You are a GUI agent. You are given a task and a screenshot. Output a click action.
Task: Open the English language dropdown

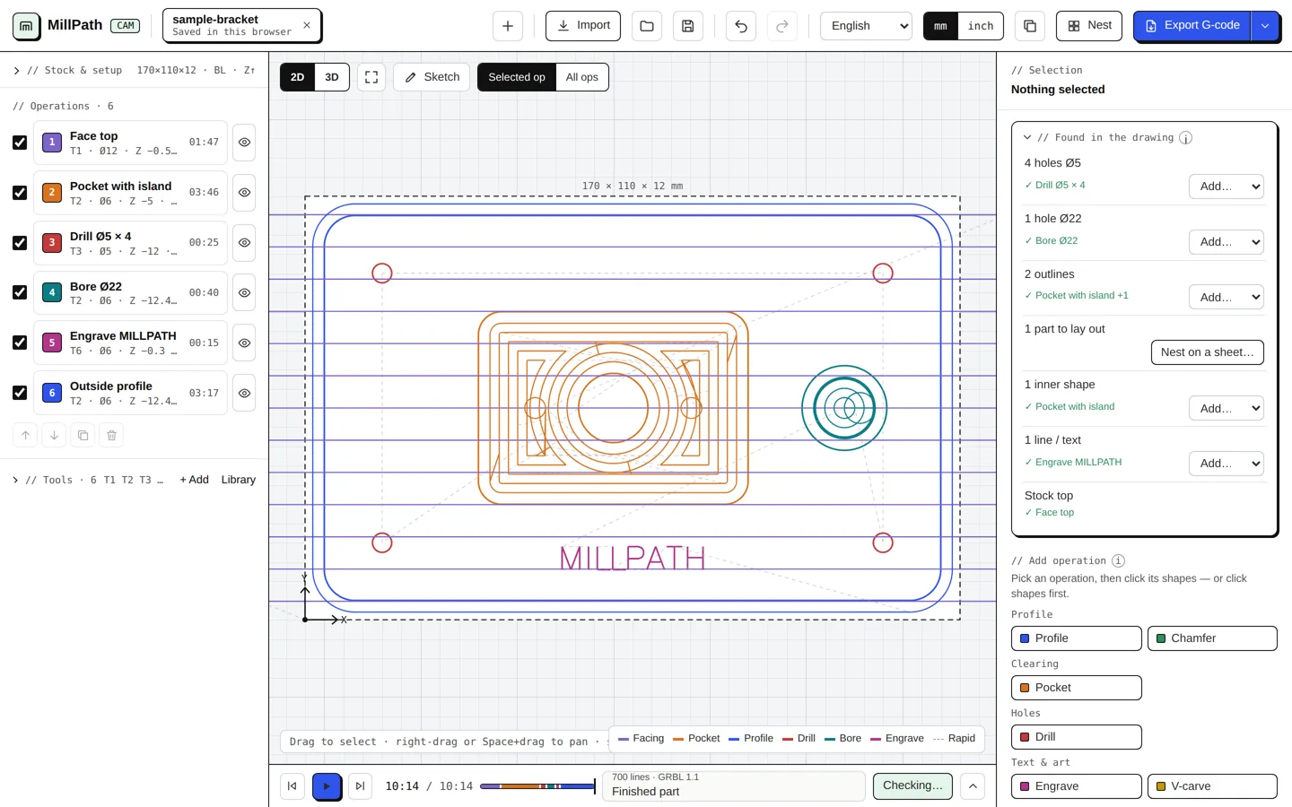[866, 26]
